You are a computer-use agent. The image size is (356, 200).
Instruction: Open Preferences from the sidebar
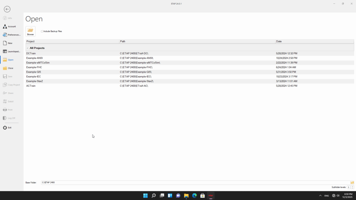[x=12, y=35]
